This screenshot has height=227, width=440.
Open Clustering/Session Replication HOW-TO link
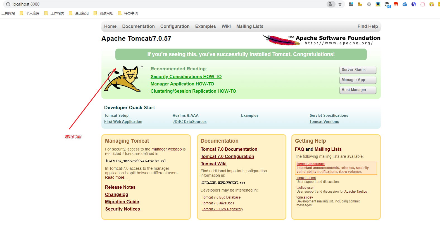pyautogui.click(x=193, y=91)
